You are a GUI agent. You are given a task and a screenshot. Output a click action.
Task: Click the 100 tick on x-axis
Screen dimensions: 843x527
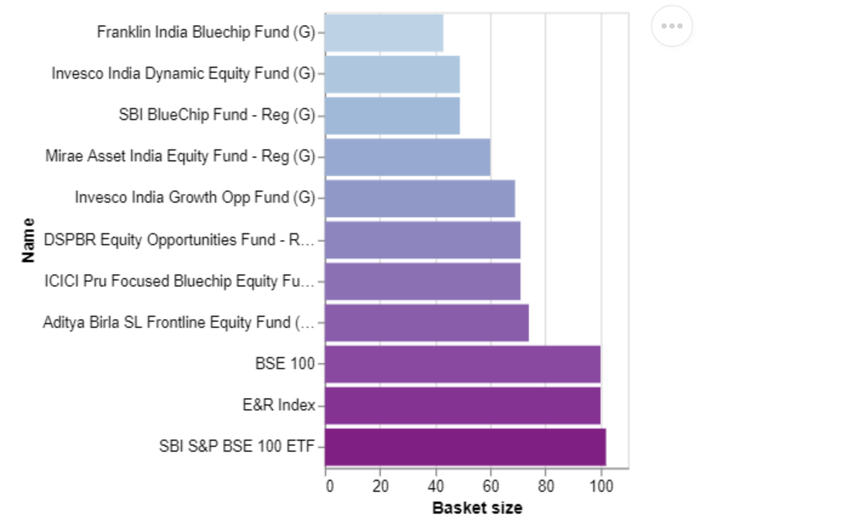[x=601, y=486]
